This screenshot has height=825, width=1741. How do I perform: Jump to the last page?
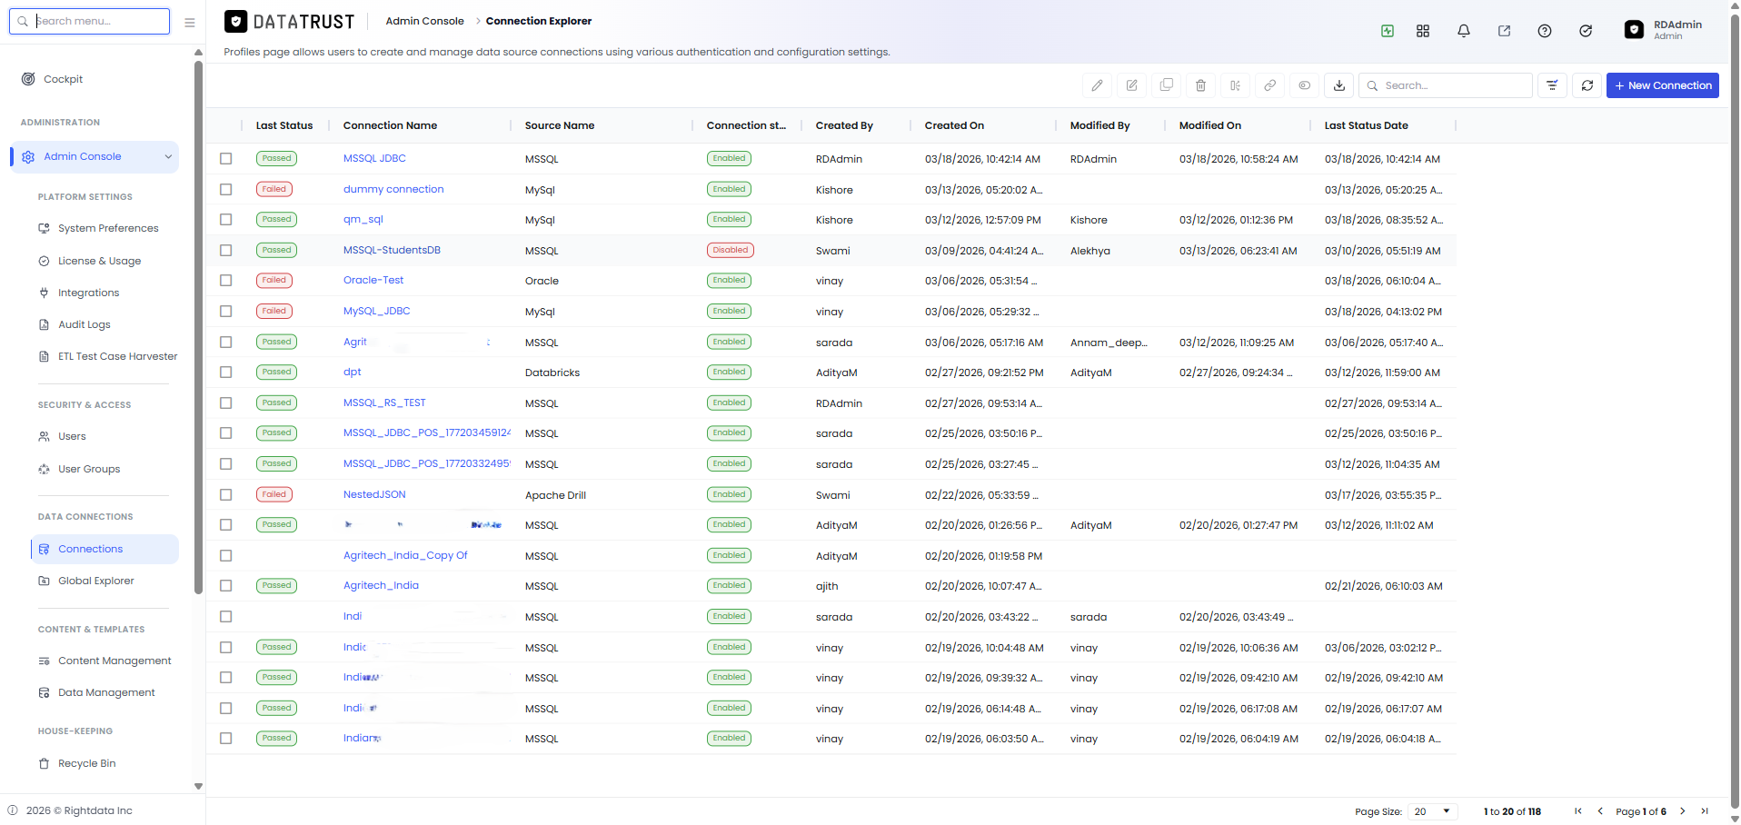1705,811
